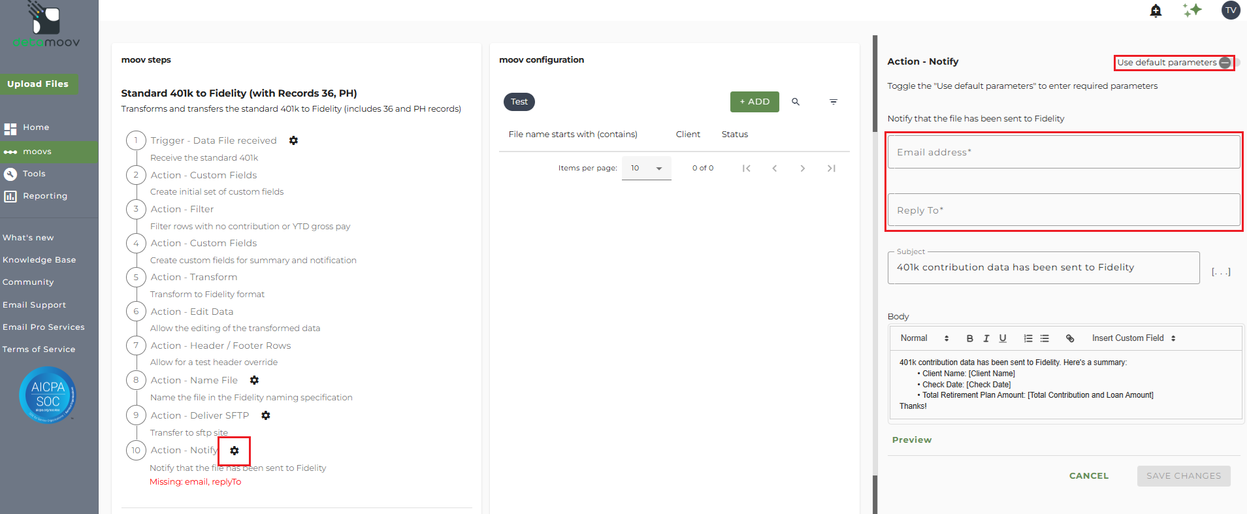Open Community in sidebar

28,282
